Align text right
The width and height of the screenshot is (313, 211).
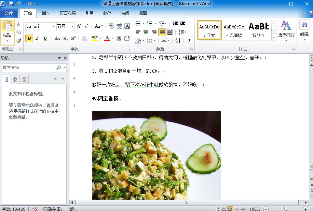(154, 32)
